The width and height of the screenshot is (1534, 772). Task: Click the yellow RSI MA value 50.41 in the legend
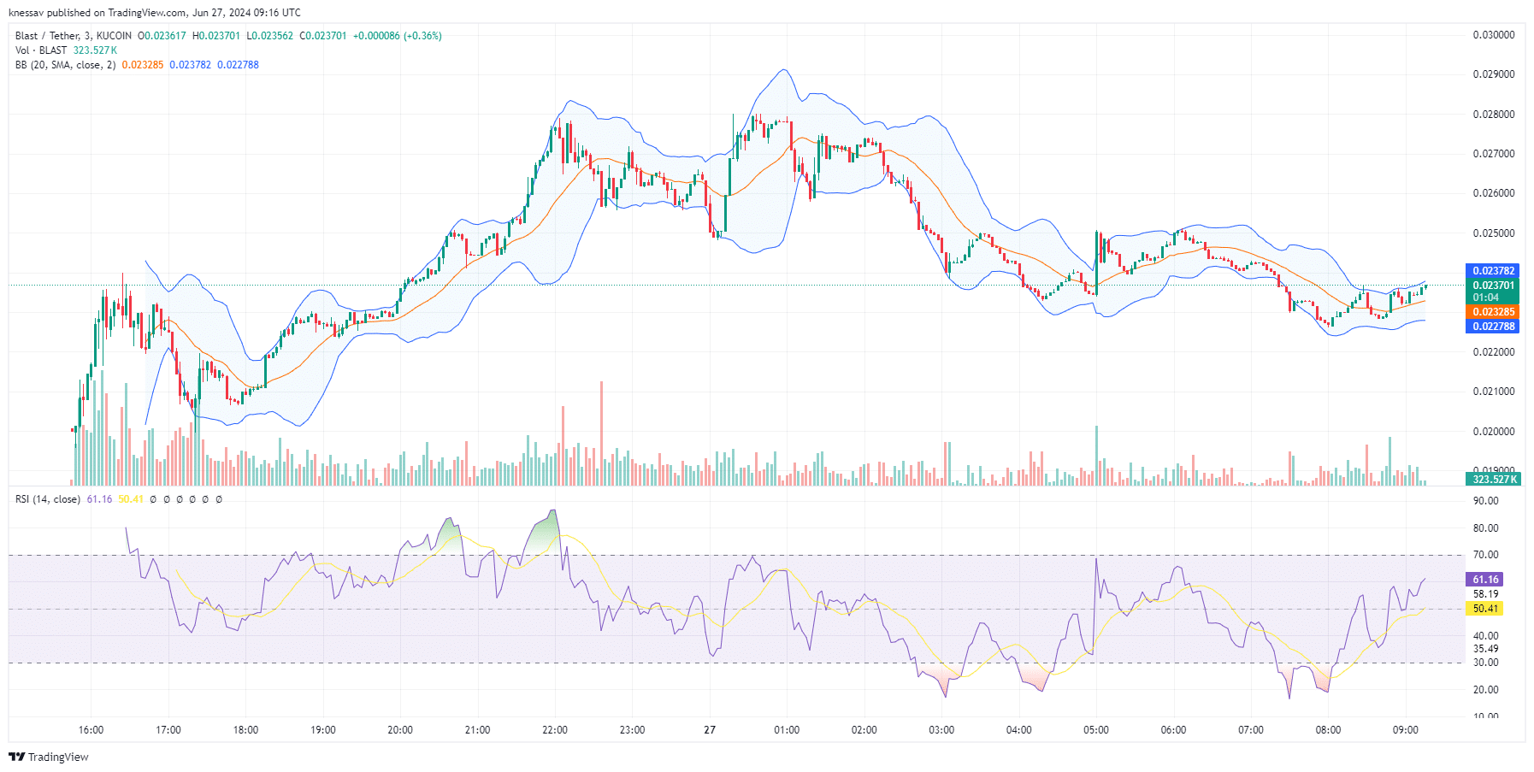(x=131, y=499)
